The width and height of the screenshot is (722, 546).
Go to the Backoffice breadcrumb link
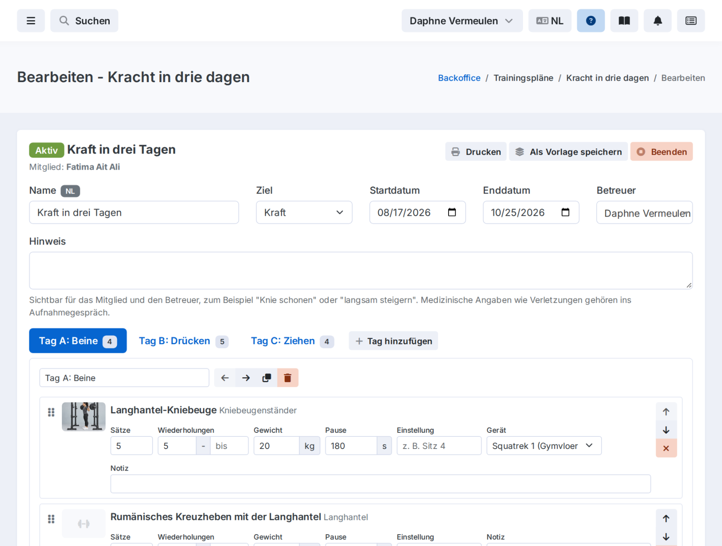459,78
